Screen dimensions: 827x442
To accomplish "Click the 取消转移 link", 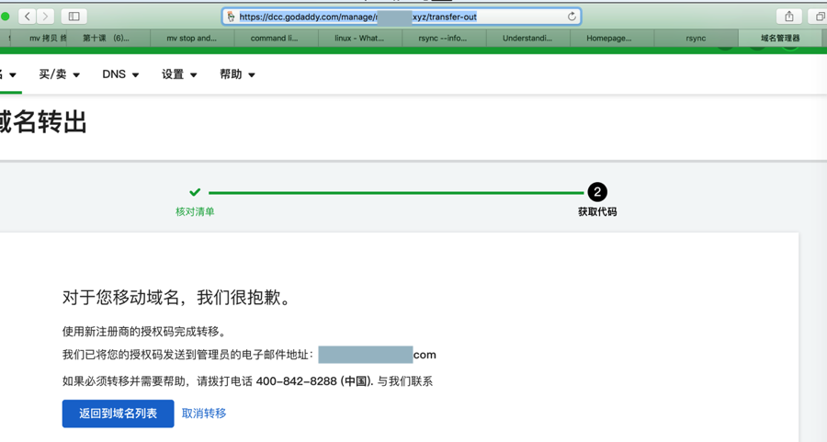I will [x=204, y=414].
